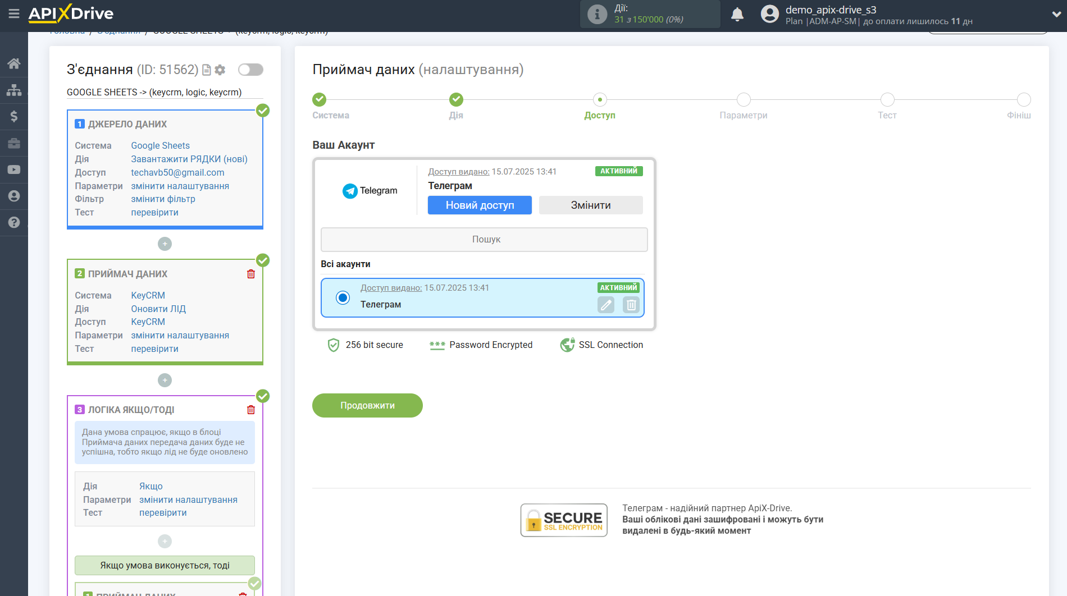Viewport: 1067px width, 596px height.
Task: Add a block inside logic section
Action: coord(165,541)
